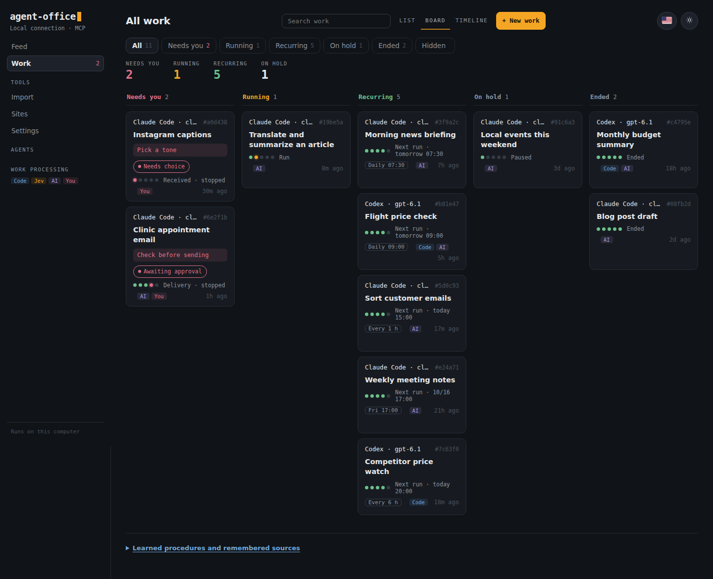This screenshot has height=579, width=713.
Task: Open the Sort customer emails card
Action: pos(412,313)
